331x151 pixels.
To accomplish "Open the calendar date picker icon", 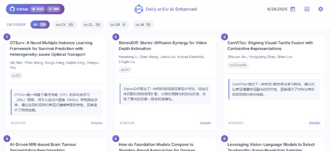I will tap(293, 9).
